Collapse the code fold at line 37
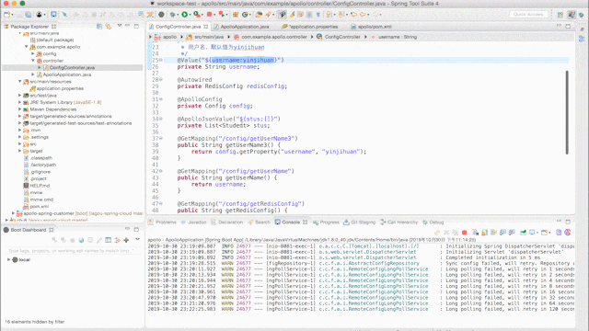This screenshot has width=589, height=331. pos(161,139)
